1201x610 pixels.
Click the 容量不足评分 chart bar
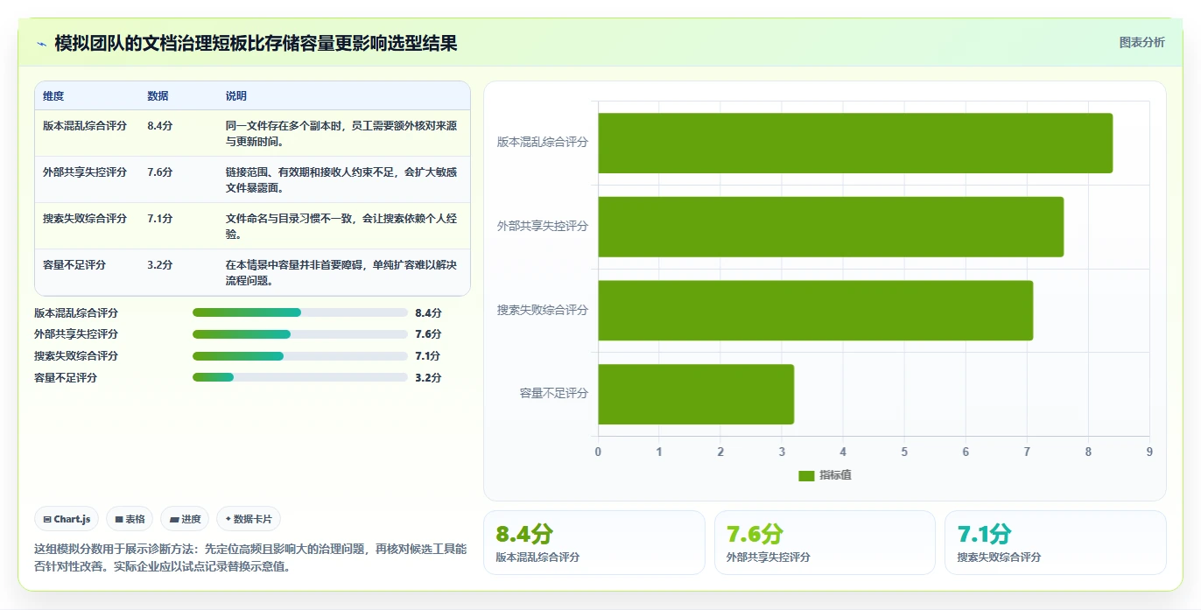point(696,394)
